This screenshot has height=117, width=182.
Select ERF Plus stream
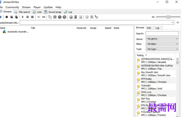156,100
